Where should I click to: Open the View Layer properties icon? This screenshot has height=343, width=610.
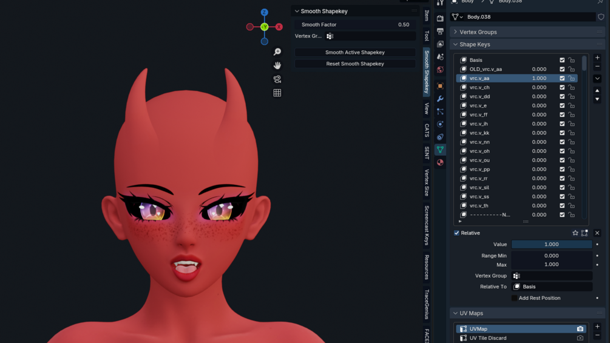pyautogui.click(x=440, y=44)
